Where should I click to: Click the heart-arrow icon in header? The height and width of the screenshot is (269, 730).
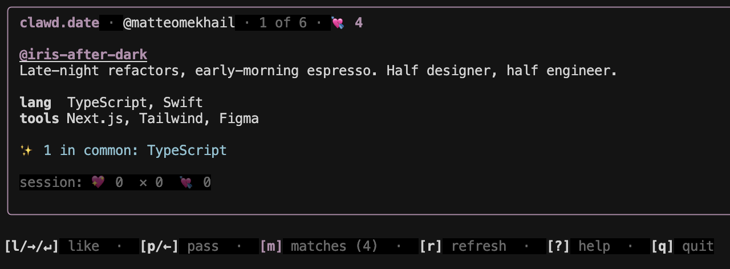coord(338,23)
